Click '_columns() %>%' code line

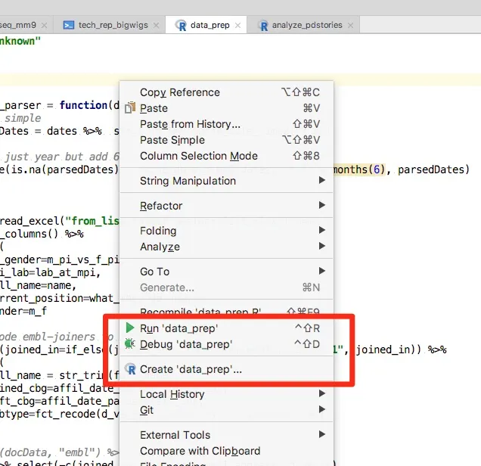[x=42, y=234]
